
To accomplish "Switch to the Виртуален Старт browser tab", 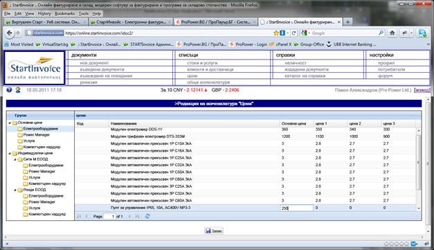I will [46, 22].
